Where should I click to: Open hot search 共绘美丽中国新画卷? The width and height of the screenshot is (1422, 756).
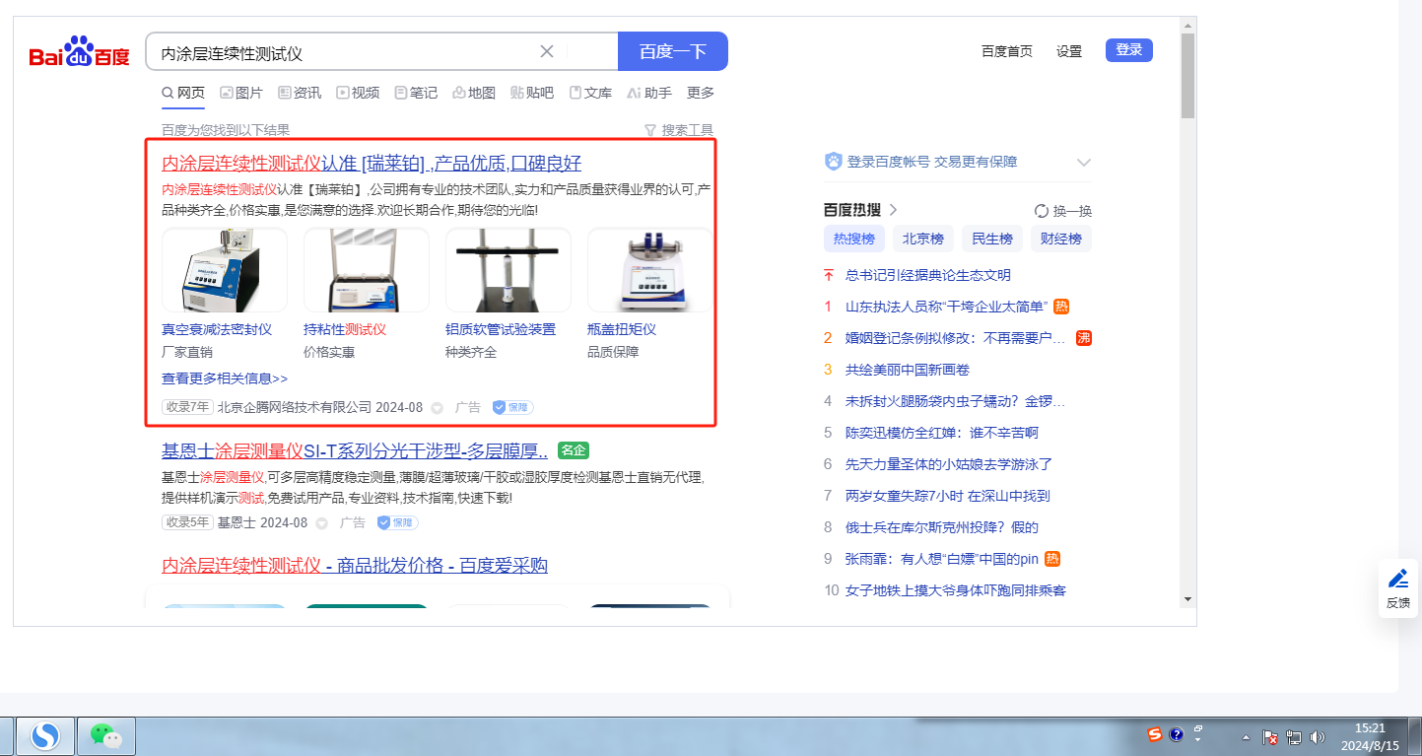tap(908, 370)
